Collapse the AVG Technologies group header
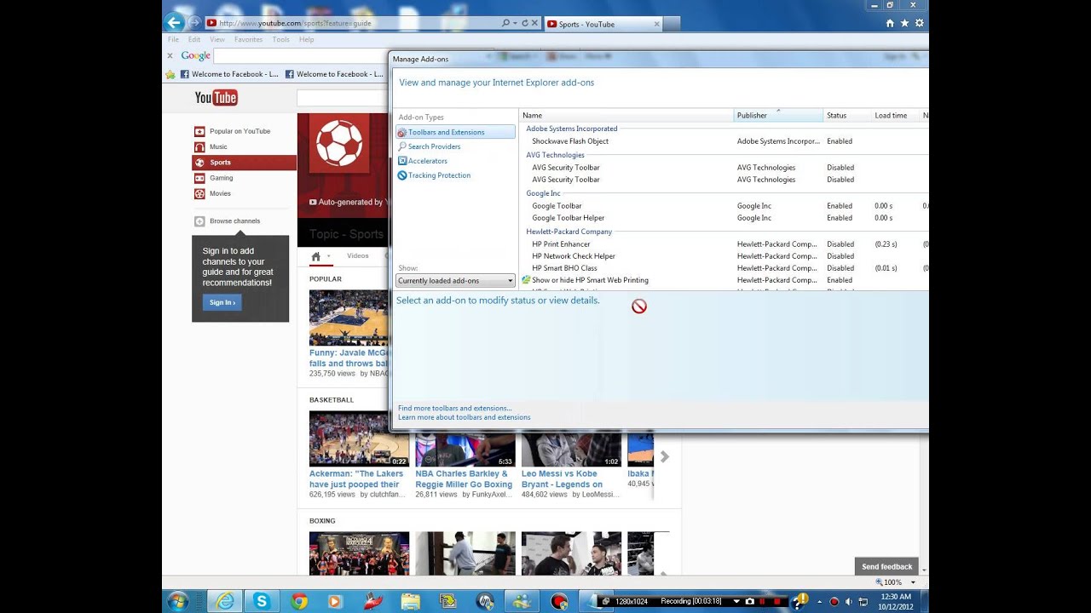The image size is (1091, 613). 555,155
